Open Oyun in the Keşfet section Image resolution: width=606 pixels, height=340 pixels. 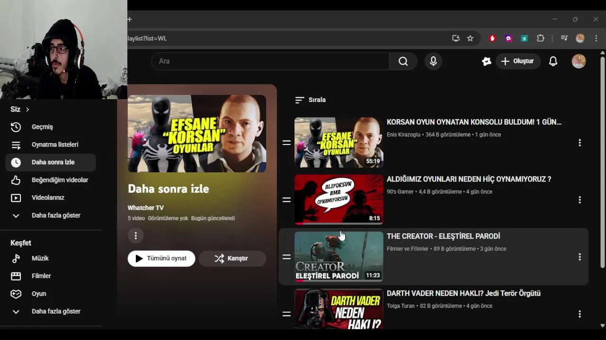coord(51,294)
